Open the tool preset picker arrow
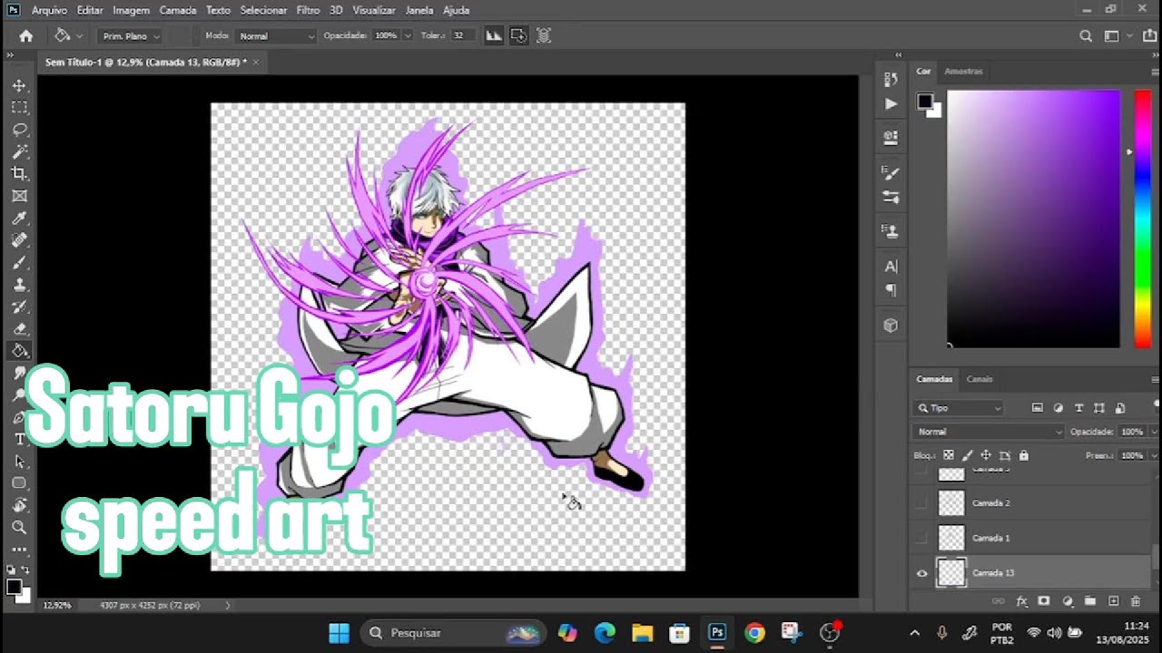 [x=80, y=36]
